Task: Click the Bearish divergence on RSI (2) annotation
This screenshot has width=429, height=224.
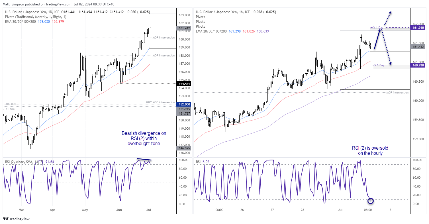Action: pyautogui.click(x=144, y=138)
